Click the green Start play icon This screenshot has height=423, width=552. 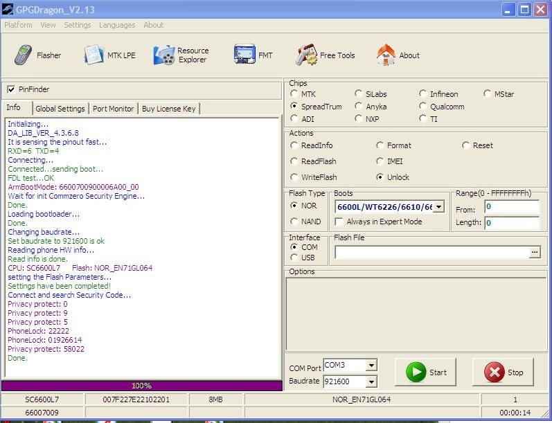point(416,372)
